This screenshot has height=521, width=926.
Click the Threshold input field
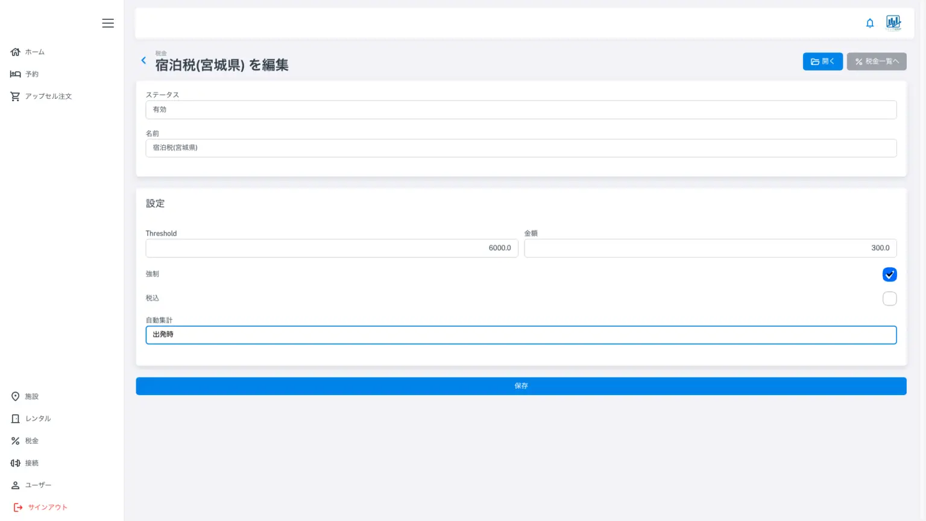point(332,248)
